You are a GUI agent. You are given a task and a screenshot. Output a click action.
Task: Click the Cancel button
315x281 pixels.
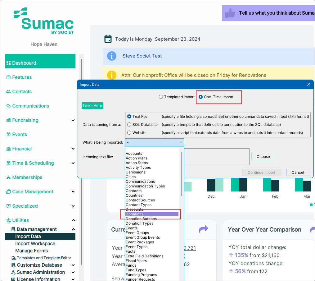(298, 173)
